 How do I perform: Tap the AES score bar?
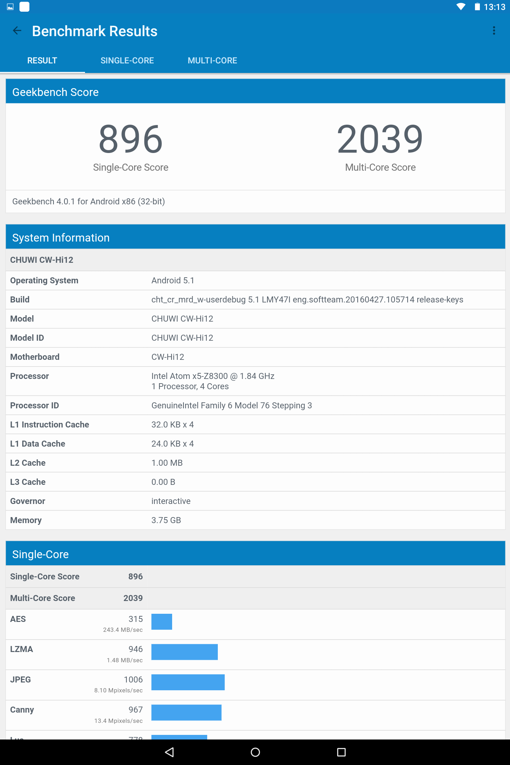tap(161, 622)
